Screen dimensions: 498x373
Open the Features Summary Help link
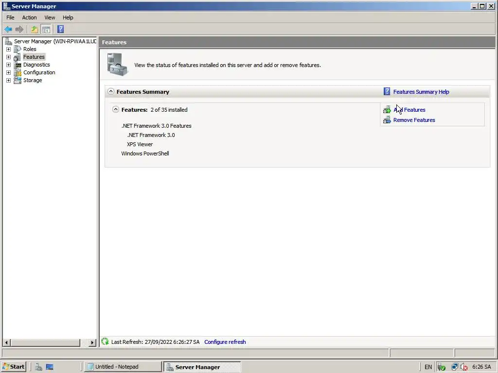pos(421,92)
